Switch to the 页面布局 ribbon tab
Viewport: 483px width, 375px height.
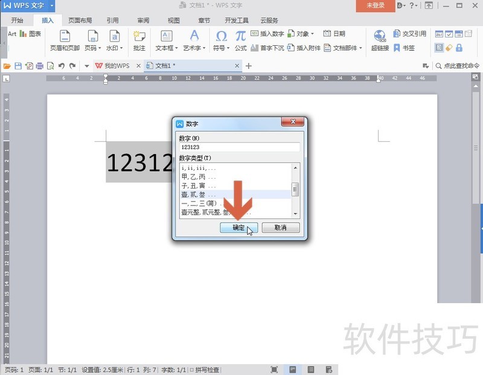tap(80, 21)
